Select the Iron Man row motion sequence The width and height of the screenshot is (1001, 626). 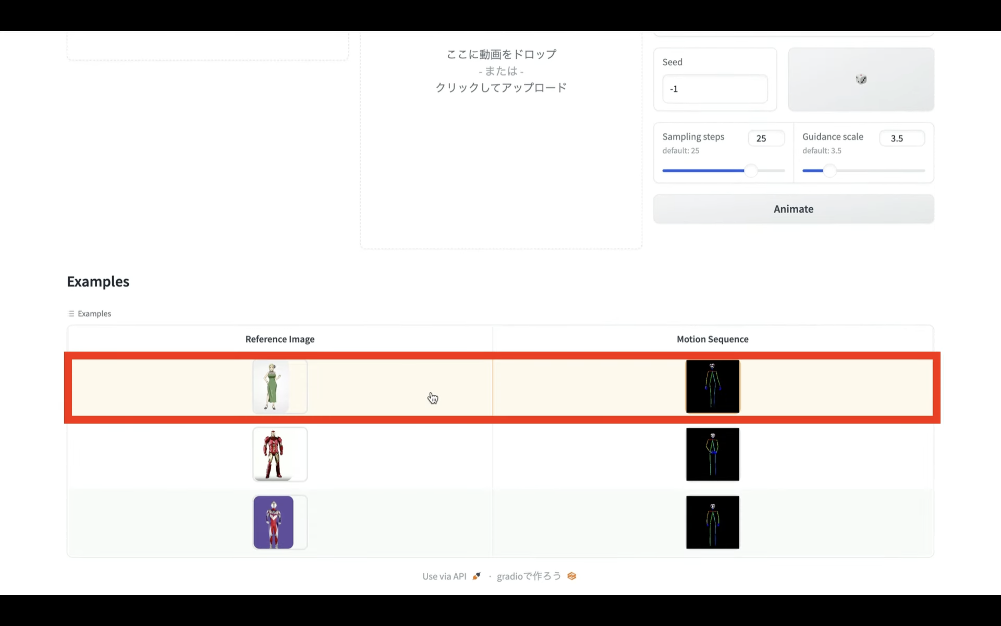point(712,454)
